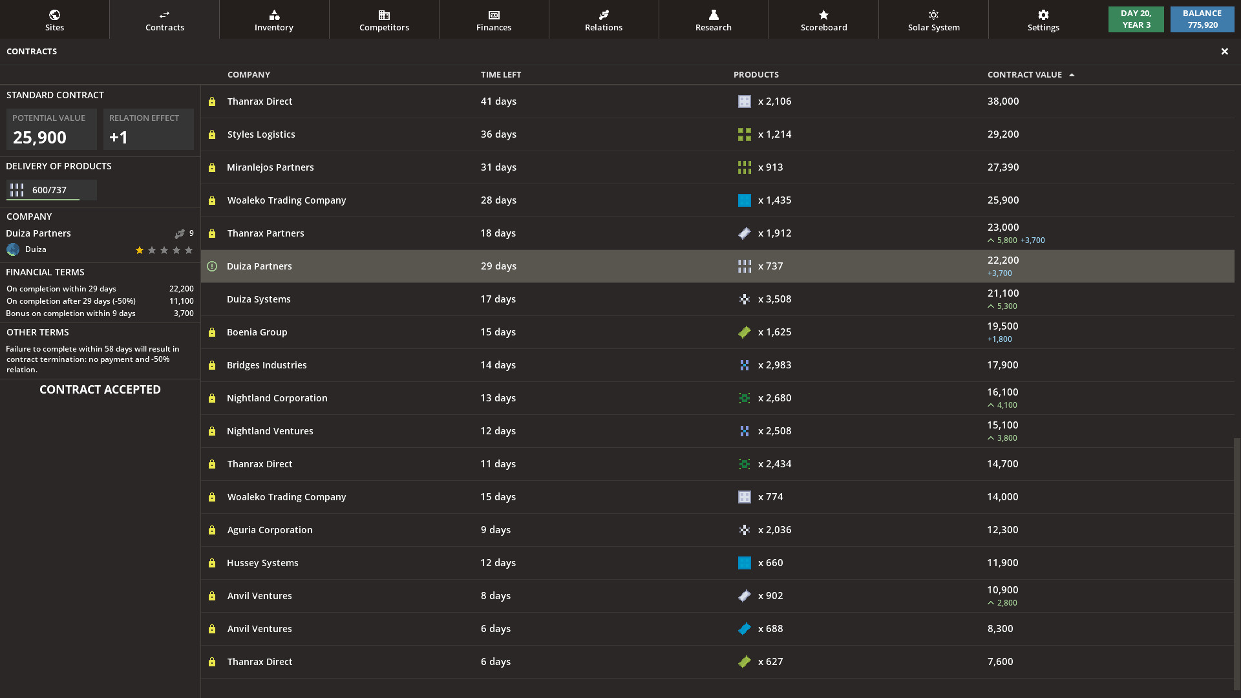Open Settings via the gear icon
The height and width of the screenshot is (698, 1241).
coord(1043,14)
